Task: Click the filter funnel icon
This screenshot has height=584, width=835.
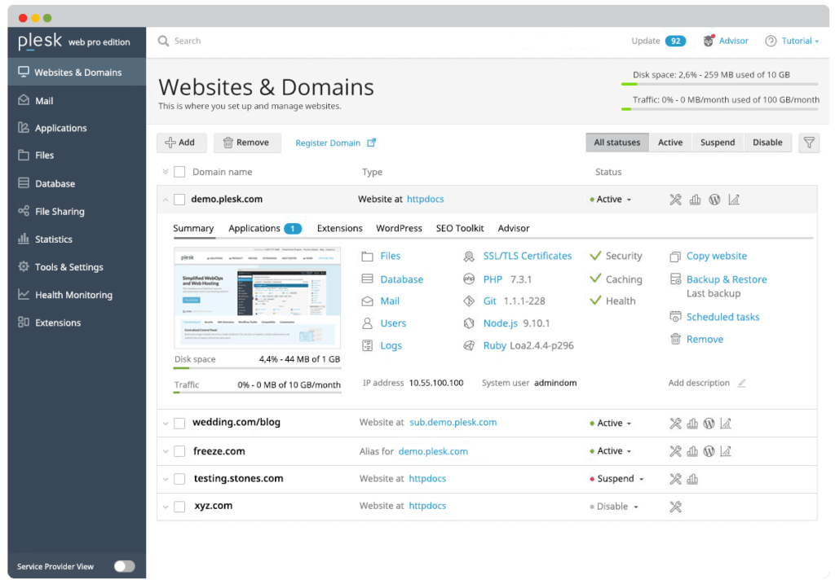Action: [809, 143]
